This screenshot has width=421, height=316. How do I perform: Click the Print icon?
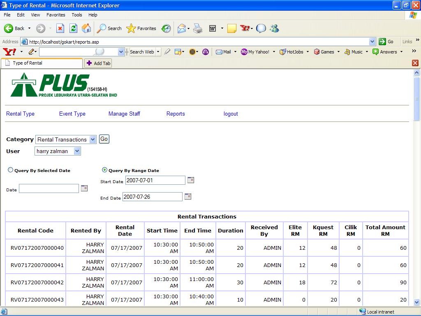click(198, 28)
